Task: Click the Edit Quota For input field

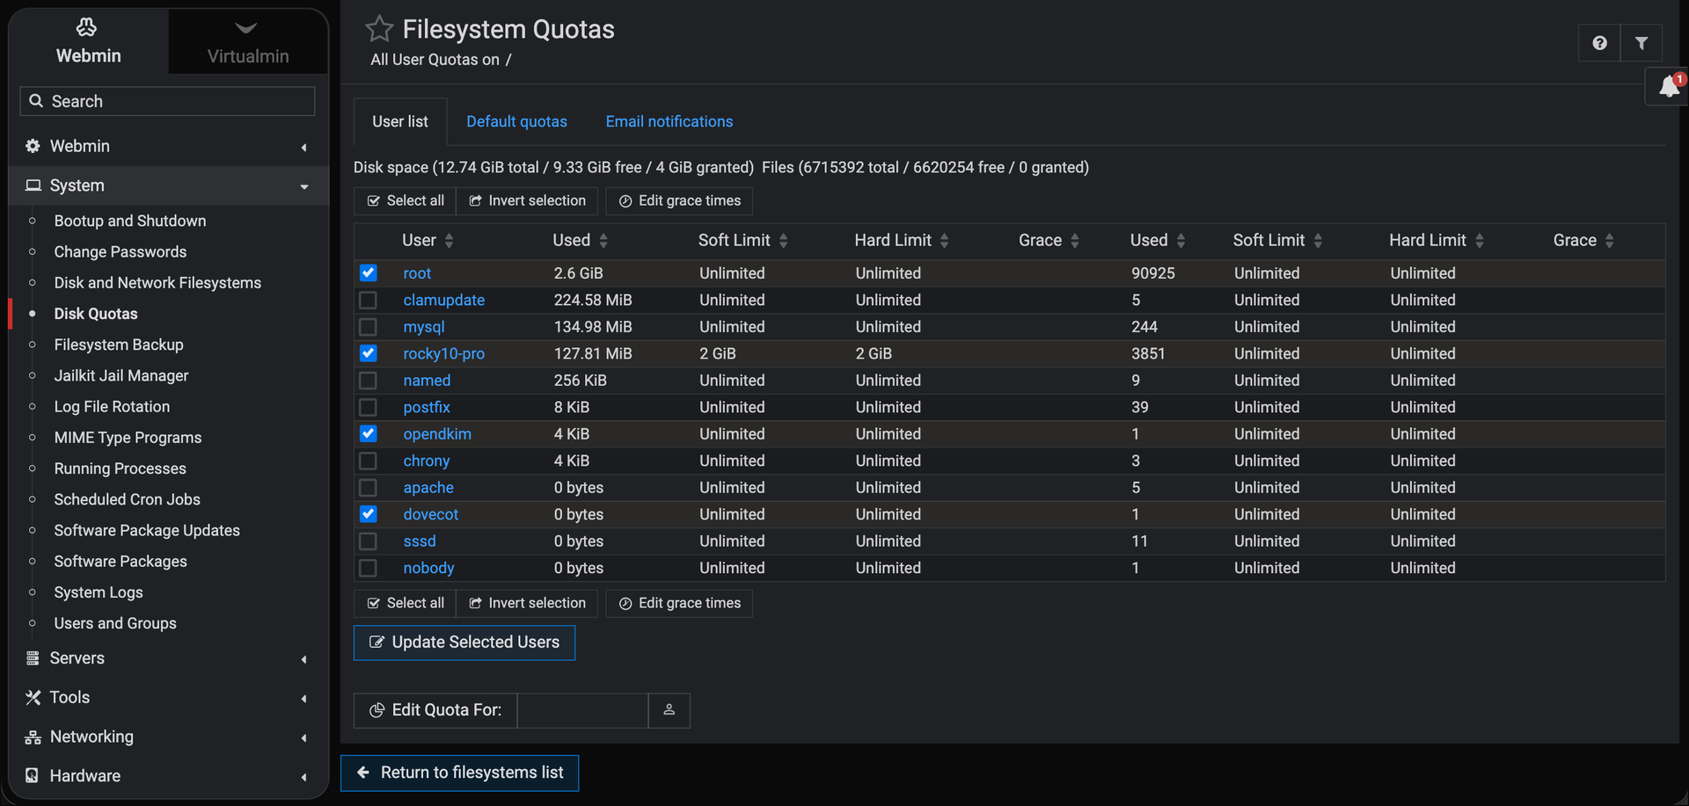Action: 582,710
